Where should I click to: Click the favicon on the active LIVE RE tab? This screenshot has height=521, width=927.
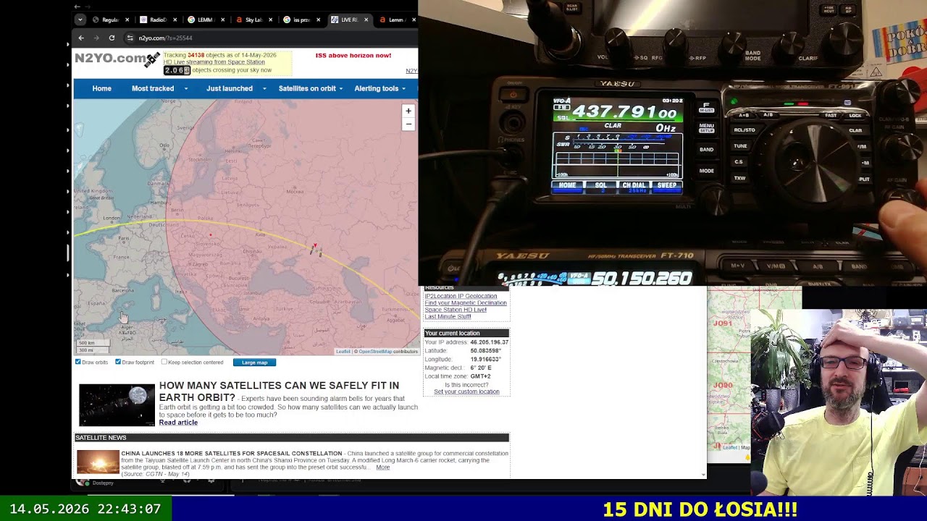[335, 20]
